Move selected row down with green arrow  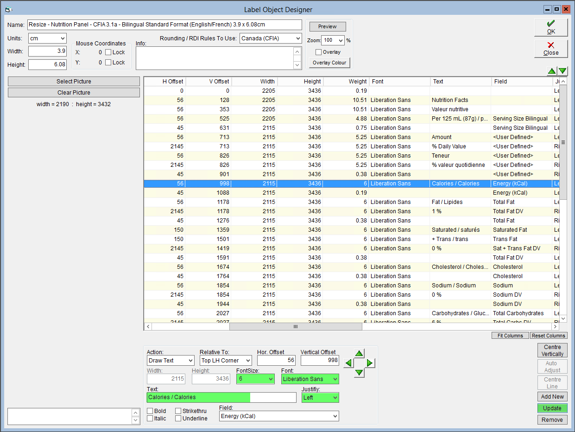562,71
